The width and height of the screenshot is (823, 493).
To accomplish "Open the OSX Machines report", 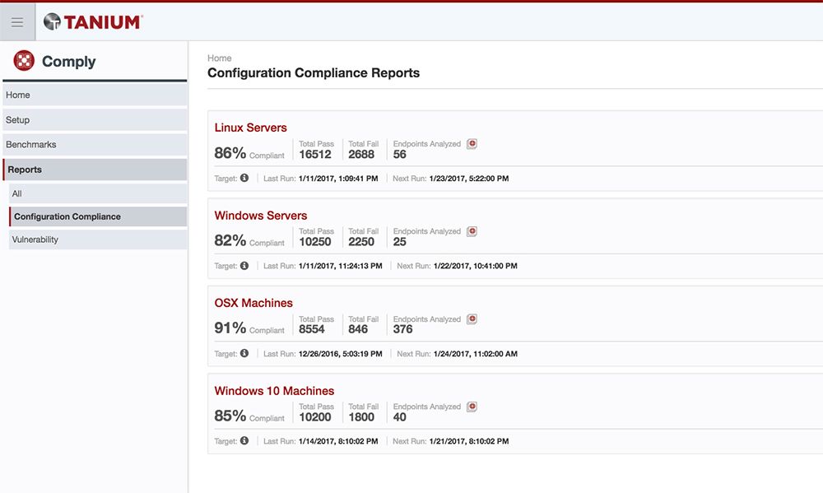I will coord(253,303).
